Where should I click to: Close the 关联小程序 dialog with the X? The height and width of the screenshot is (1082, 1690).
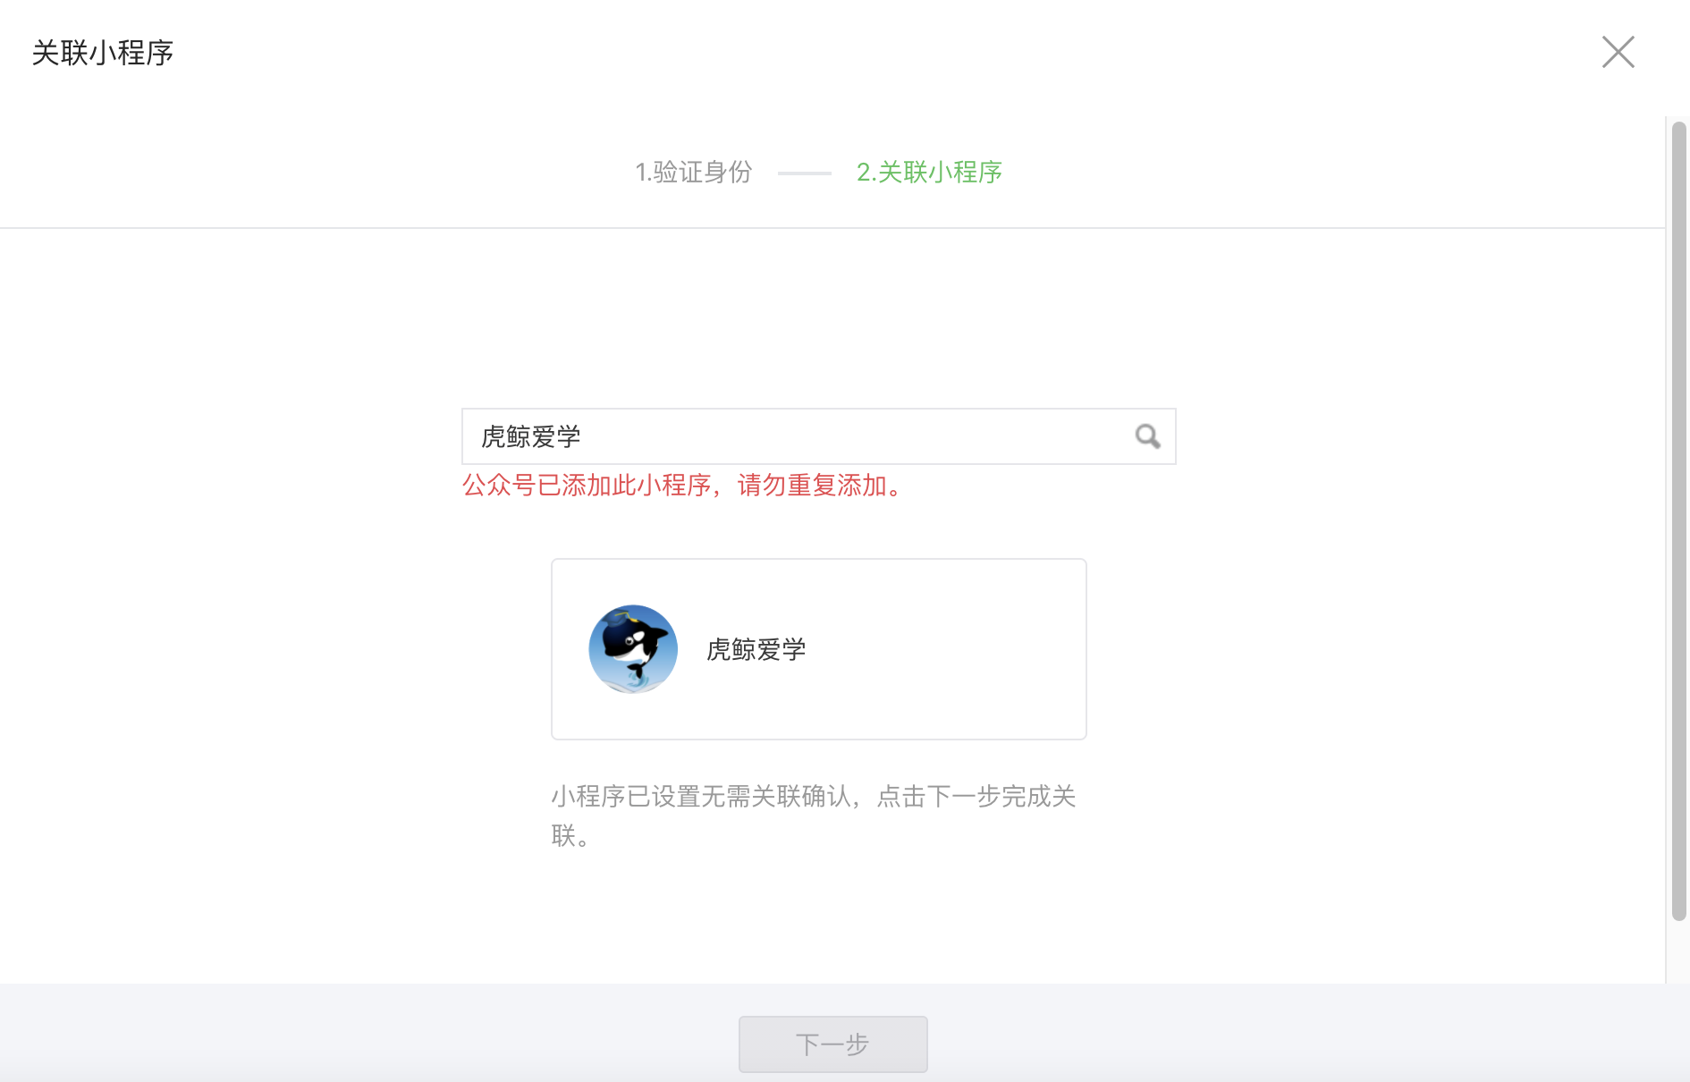click(x=1618, y=52)
